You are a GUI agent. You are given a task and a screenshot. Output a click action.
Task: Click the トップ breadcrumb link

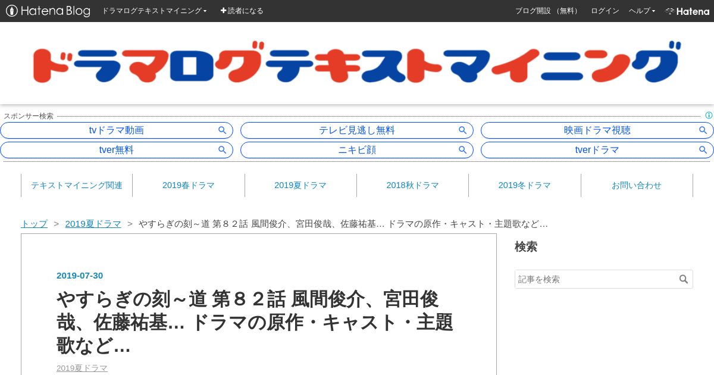[34, 224]
